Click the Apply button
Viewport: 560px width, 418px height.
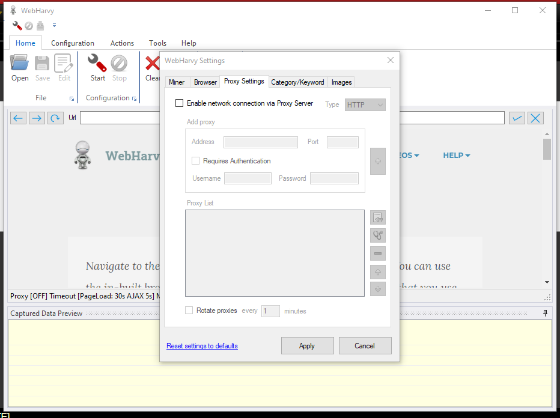(x=307, y=345)
